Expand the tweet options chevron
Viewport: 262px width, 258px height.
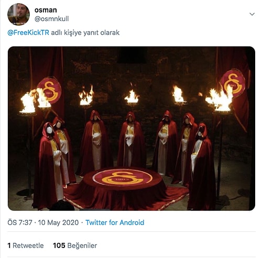(252, 14)
